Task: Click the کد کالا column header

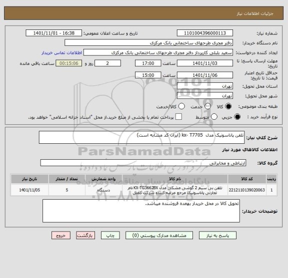Action: click(247, 179)
